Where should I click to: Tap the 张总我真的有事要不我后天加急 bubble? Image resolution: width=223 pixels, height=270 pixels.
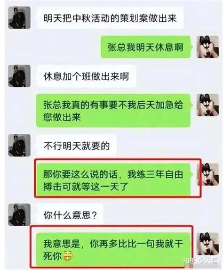pos(114,111)
